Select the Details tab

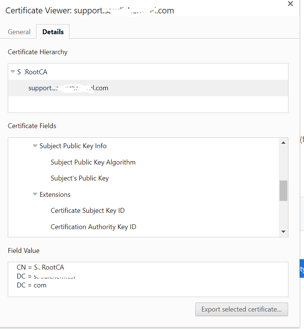coord(53,32)
